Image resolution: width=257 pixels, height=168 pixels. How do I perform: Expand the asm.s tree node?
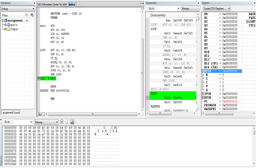point(6,25)
